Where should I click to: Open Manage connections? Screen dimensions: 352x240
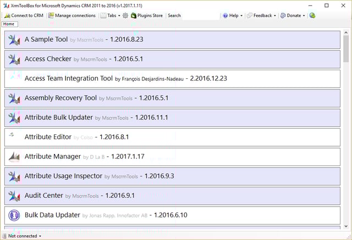click(72, 15)
